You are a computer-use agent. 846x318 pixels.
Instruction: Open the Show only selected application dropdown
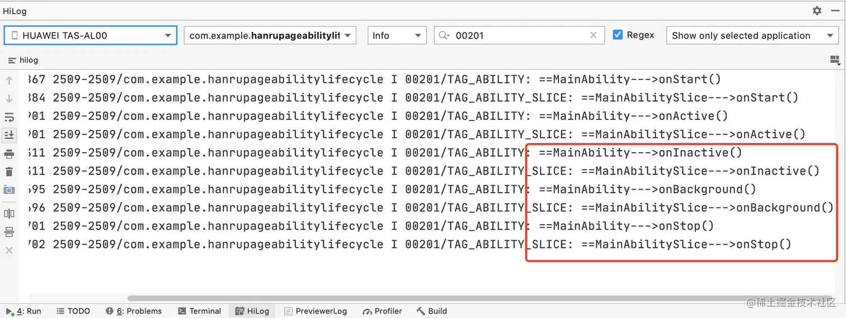pyautogui.click(x=753, y=35)
